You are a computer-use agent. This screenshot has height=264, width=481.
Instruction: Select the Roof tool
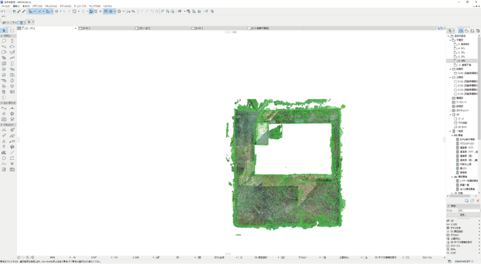click(4, 52)
